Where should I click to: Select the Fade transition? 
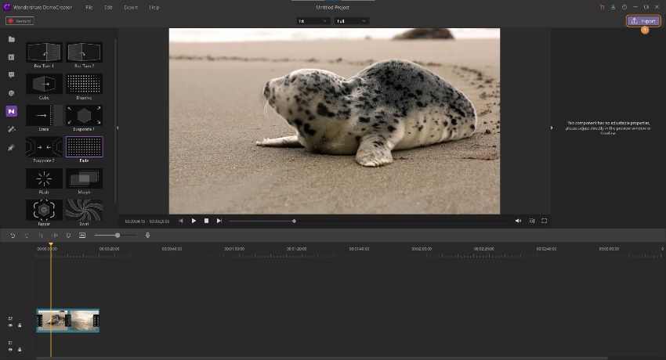coord(84,146)
